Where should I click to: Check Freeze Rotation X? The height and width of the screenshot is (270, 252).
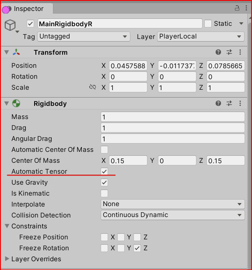(104, 248)
